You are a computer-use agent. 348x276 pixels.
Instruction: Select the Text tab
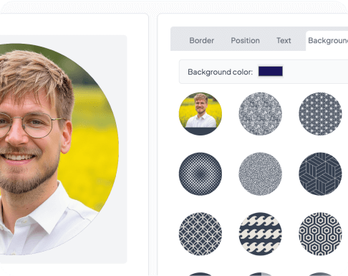pos(284,41)
